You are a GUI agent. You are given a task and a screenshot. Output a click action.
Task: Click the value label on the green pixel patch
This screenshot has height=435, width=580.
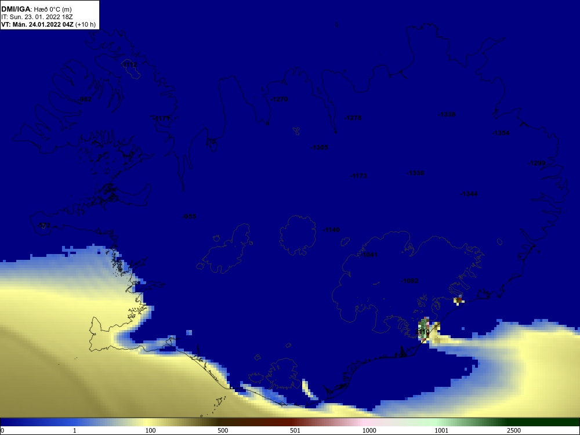tap(423, 332)
